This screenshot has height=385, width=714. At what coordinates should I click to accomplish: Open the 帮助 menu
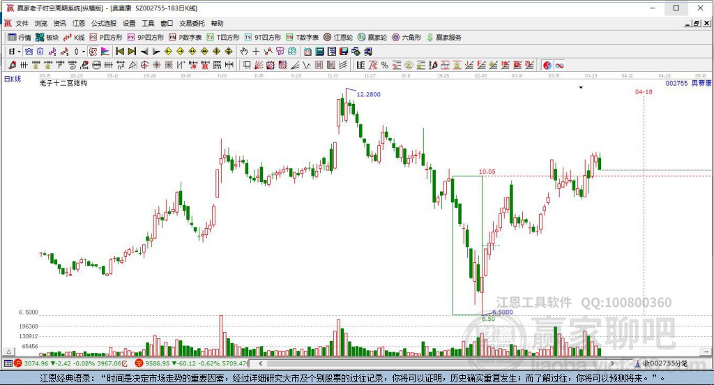pos(218,23)
